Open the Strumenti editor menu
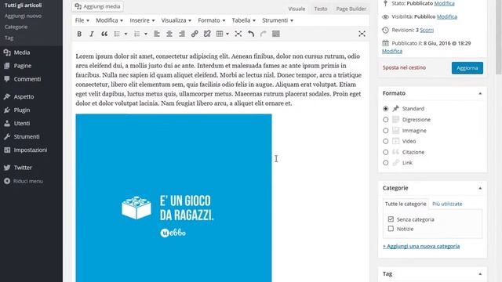This screenshot has height=282, width=502. [x=278, y=20]
